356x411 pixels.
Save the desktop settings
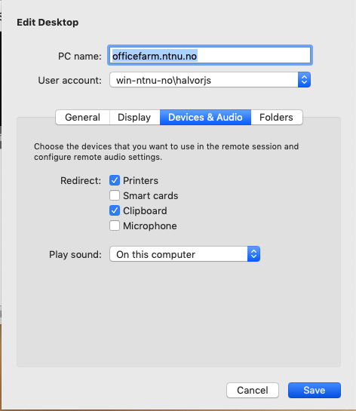pos(315,391)
